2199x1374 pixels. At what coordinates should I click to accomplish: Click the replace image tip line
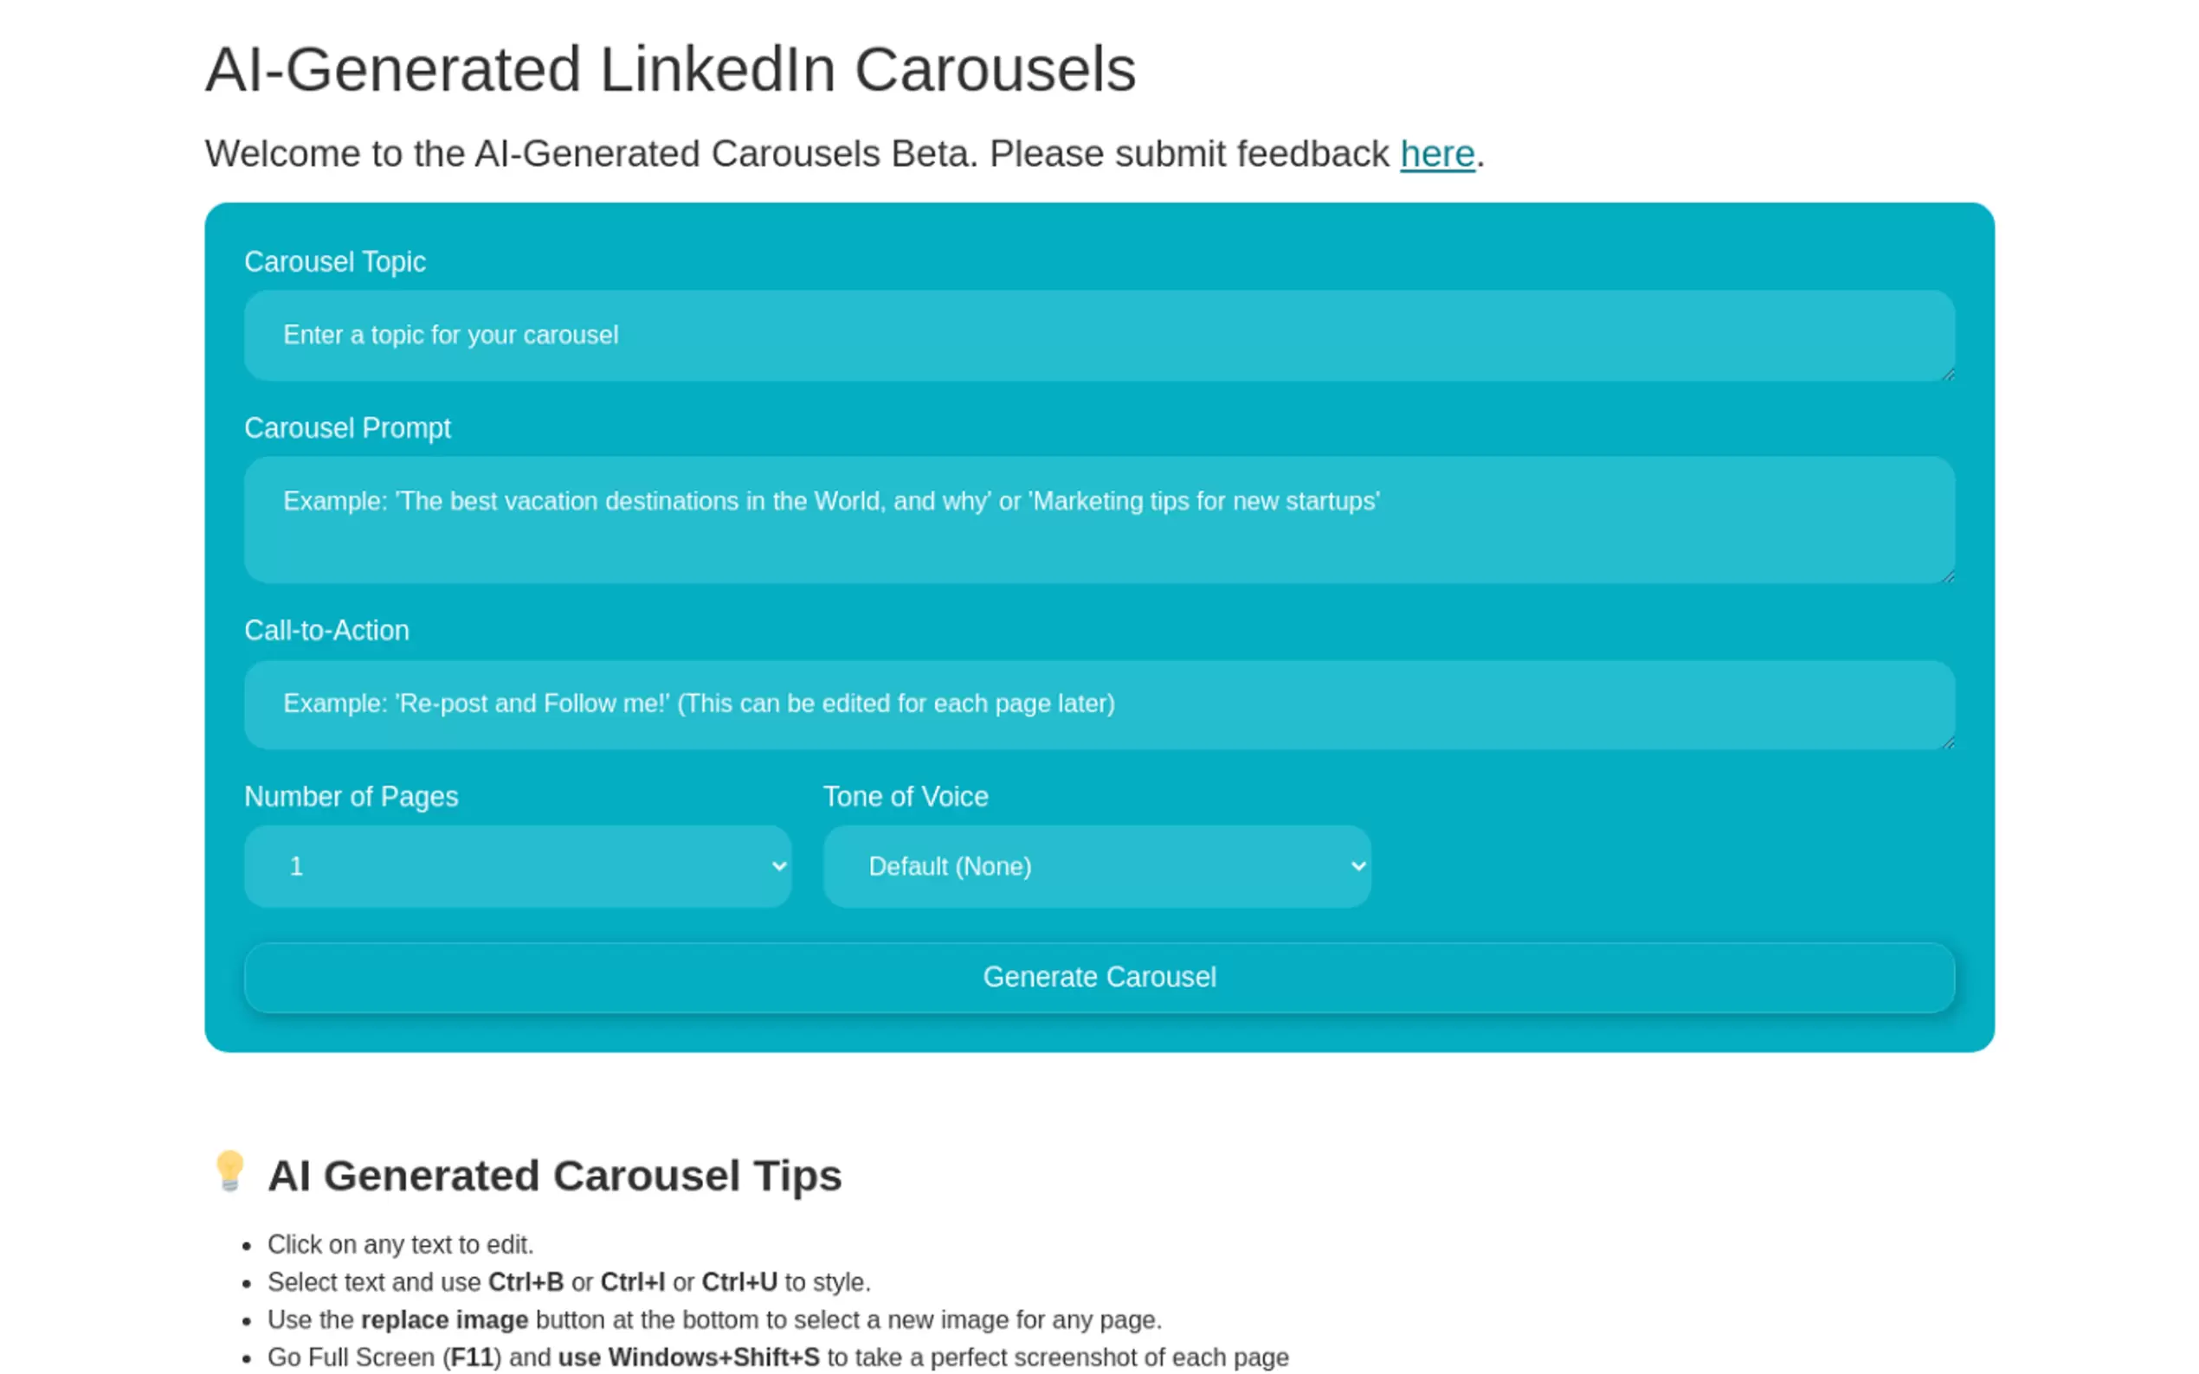tap(713, 1319)
